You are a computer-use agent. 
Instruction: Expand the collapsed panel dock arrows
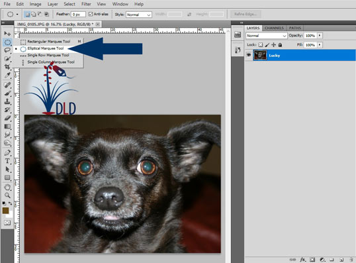pos(242,23)
